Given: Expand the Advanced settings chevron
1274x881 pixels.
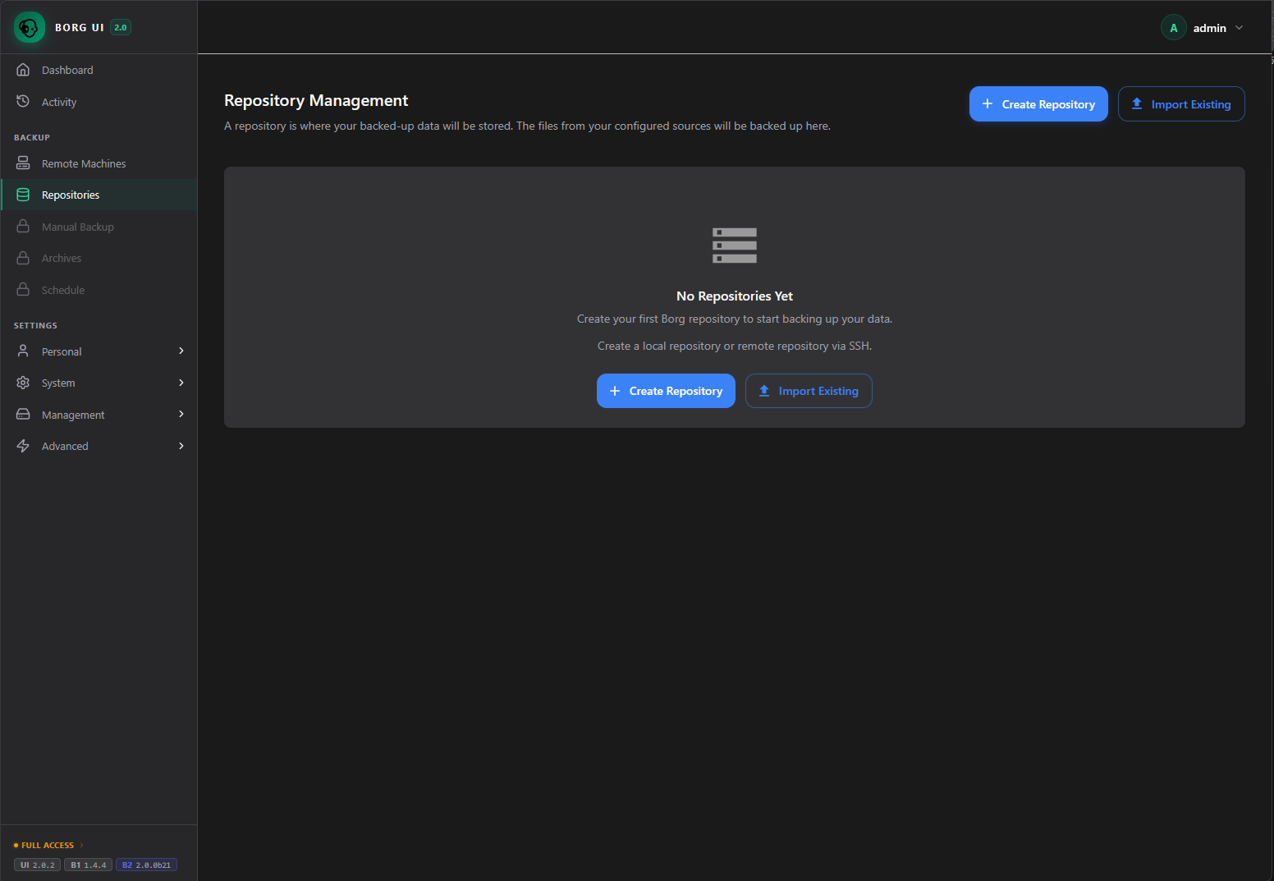Looking at the screenshot, I should tap(181, 446).
